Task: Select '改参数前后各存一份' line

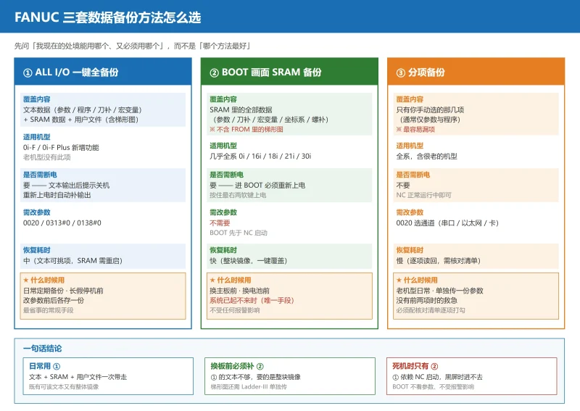Action: click(54, 300)
